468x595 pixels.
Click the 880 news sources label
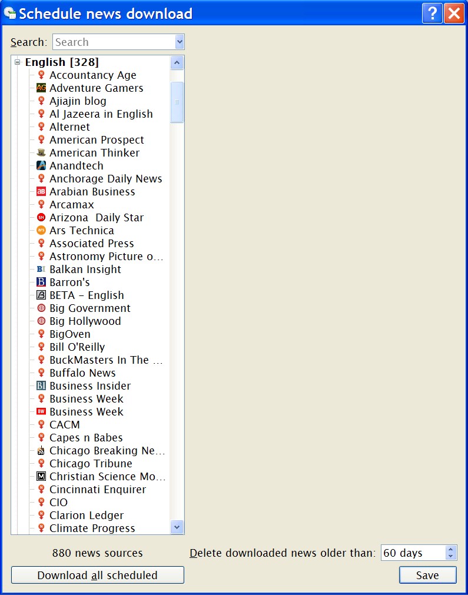pyautogui.click(x=98, y=553)
